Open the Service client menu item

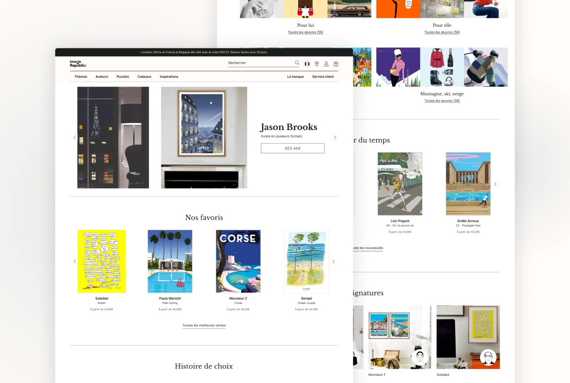click(323, 77)
